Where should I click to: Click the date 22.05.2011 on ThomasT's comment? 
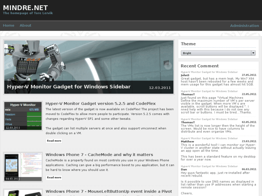(249, 94)
